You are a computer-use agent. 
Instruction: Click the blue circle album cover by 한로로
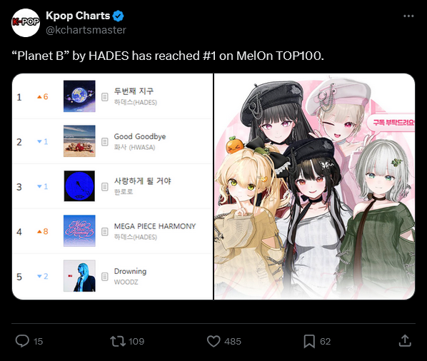point(79,186)
